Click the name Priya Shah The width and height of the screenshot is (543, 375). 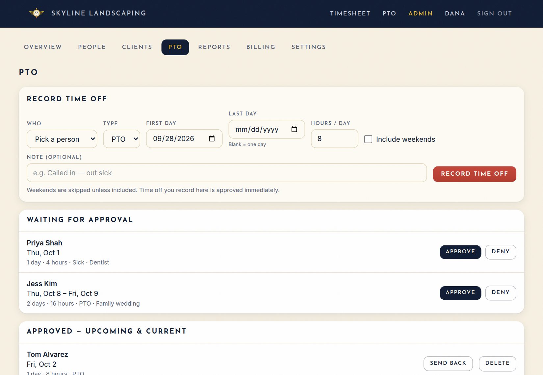coord(44,243)
